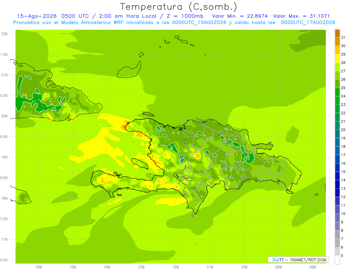Click the "1.5N" latitude label

point(5,54)
